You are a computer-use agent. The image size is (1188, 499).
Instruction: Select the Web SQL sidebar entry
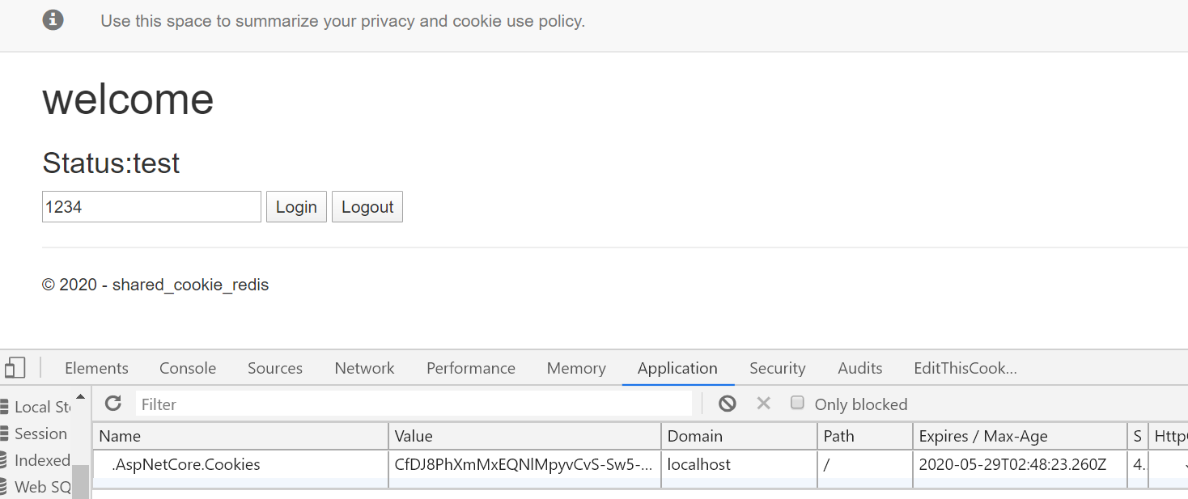pyautogui.click(x=36, y=487)
